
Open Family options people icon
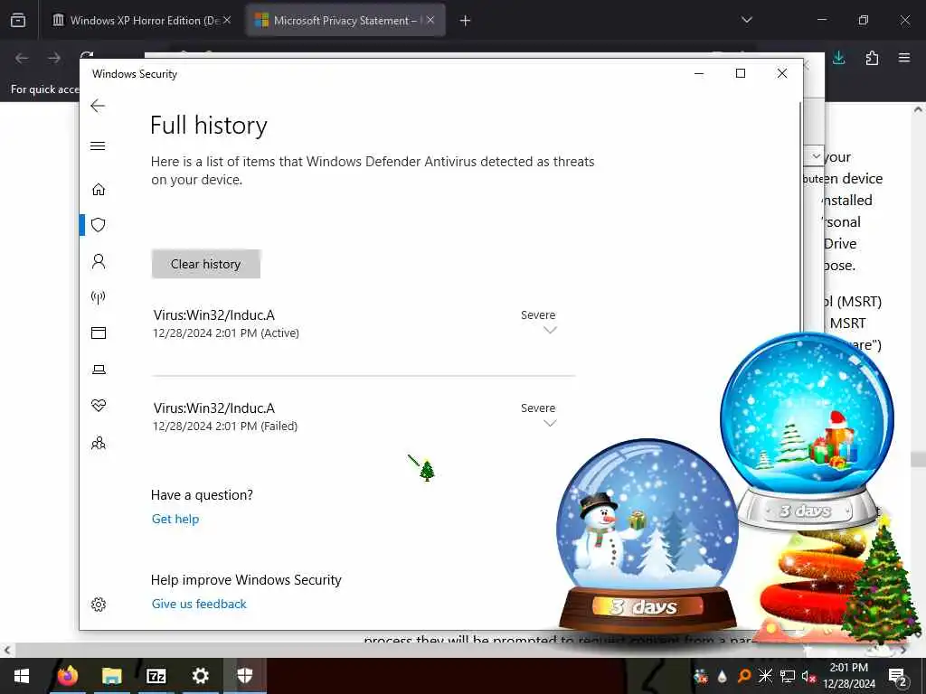click(99, 443)
